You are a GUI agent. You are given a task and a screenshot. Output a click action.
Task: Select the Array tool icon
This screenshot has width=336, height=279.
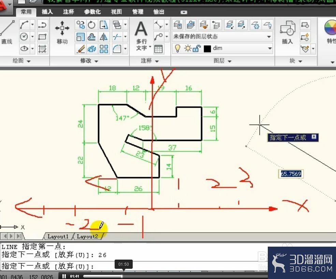coord(104,49)
